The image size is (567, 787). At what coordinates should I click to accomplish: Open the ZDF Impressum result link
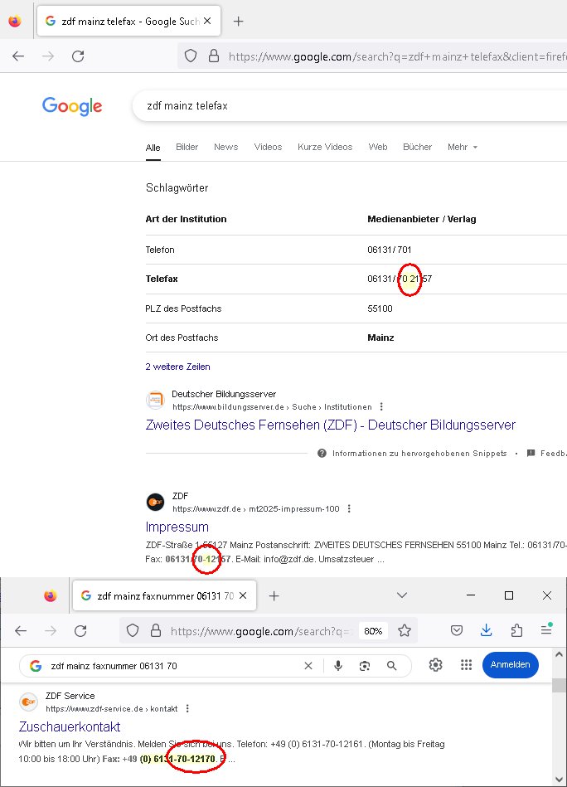coord(177,527)
